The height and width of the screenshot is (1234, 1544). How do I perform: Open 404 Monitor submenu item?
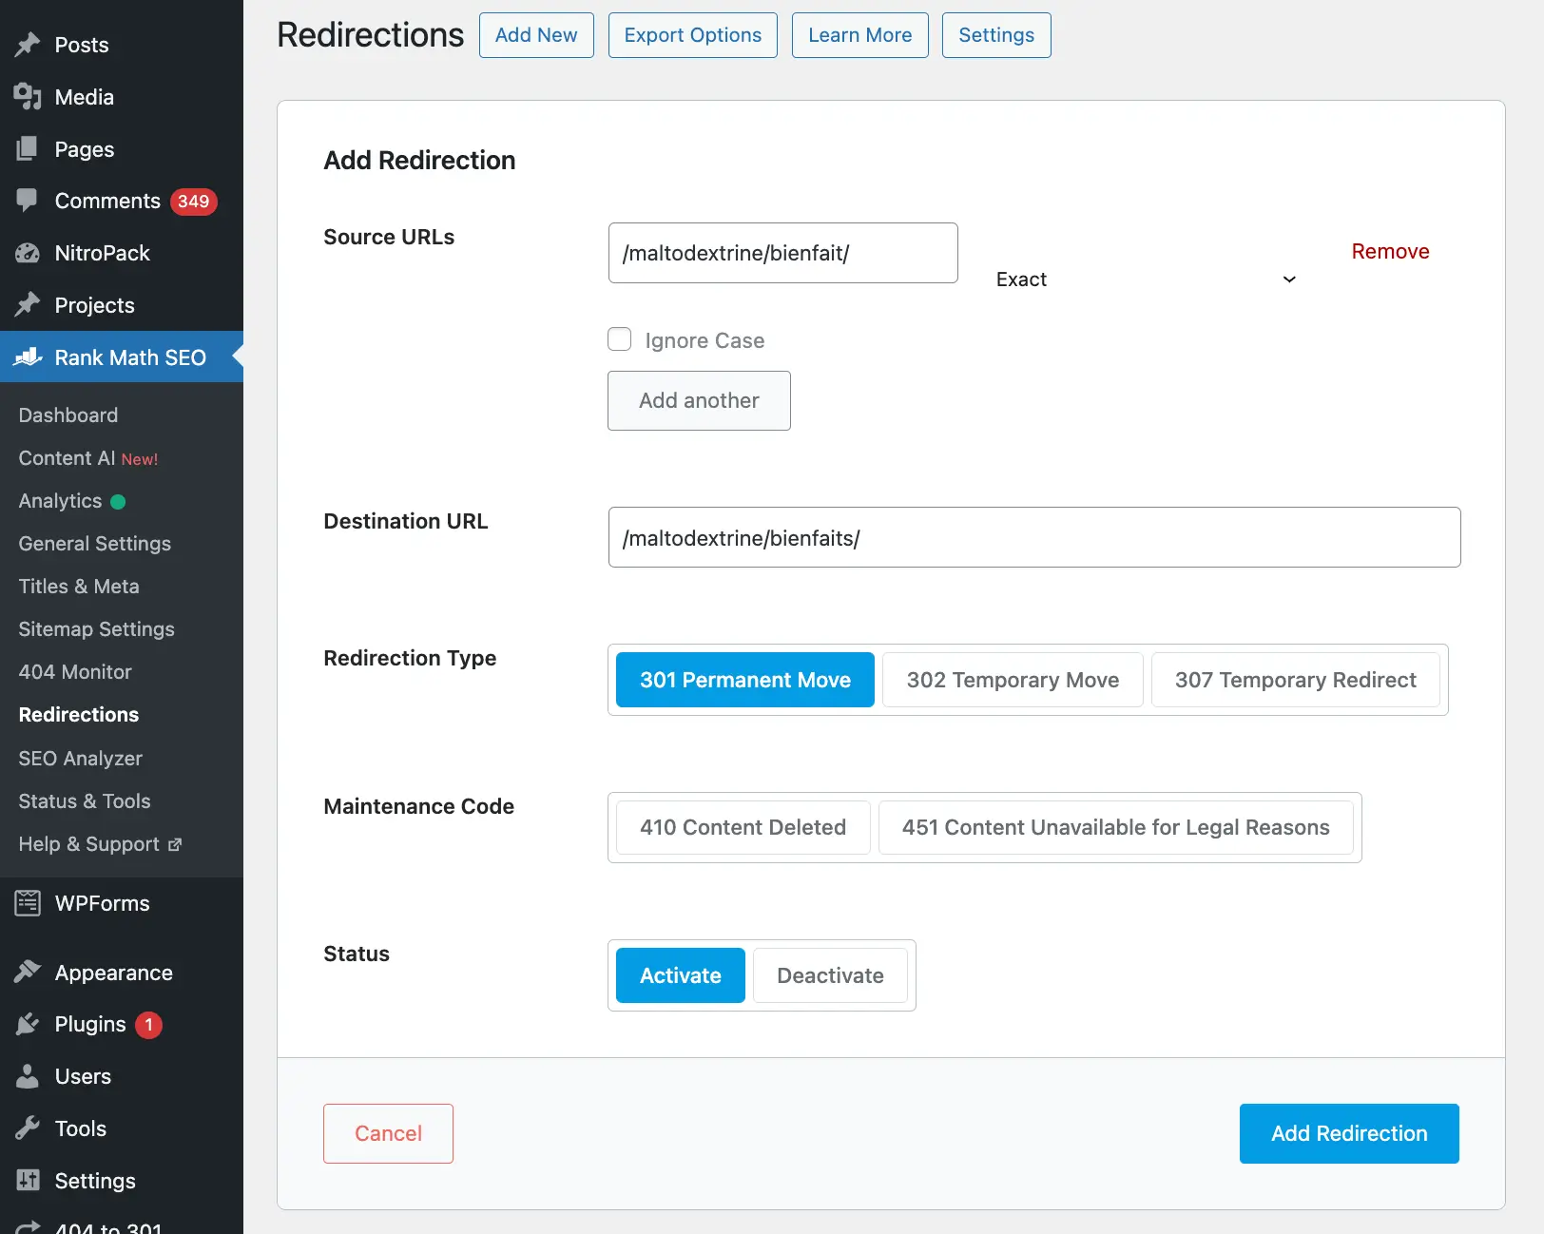click(x=75, y=671)
